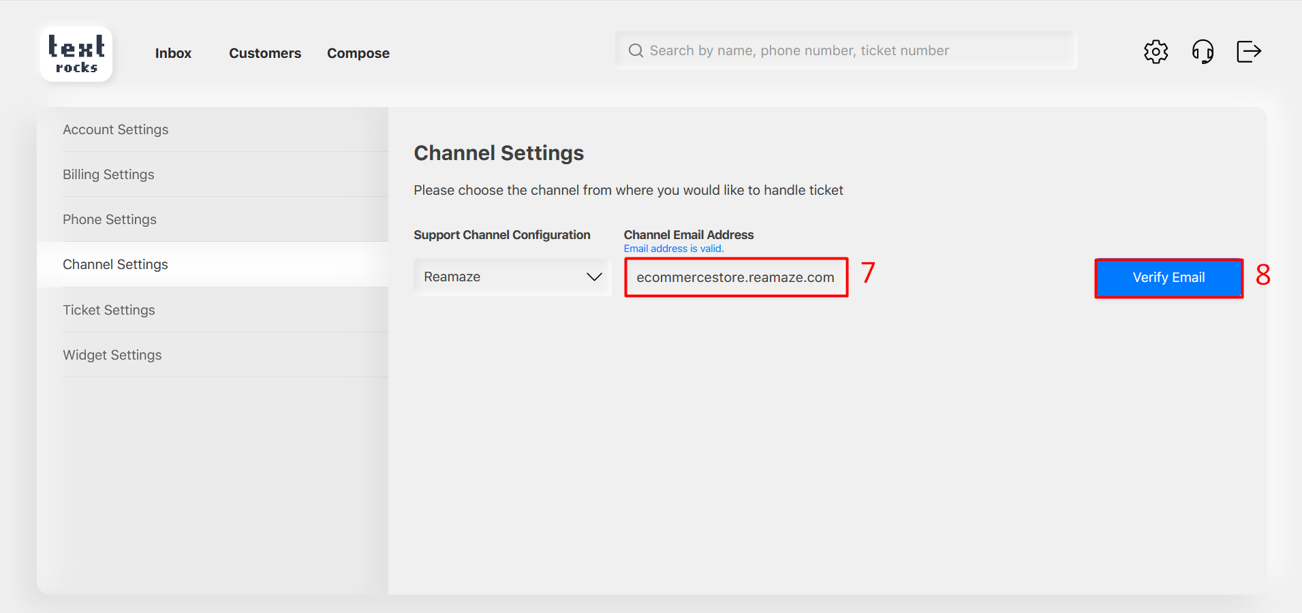Focus the Channel Email Address field
Screen dimensions: 1302x613
coord(735,277)
